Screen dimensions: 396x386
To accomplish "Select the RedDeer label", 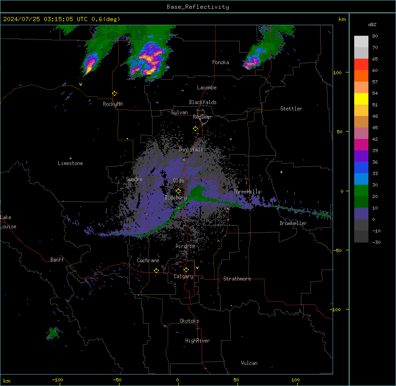I will pos(202,117).
